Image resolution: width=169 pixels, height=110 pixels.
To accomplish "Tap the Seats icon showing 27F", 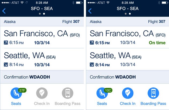I will (16, 93).
